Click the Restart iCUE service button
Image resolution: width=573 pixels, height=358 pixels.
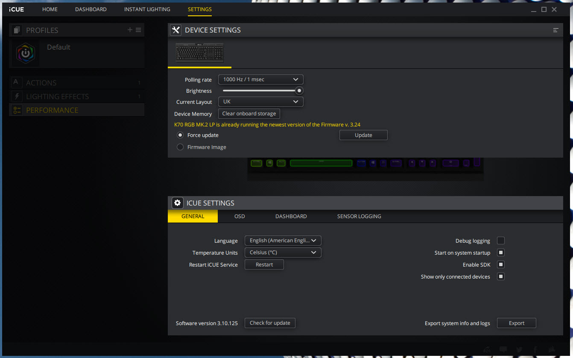264,264
